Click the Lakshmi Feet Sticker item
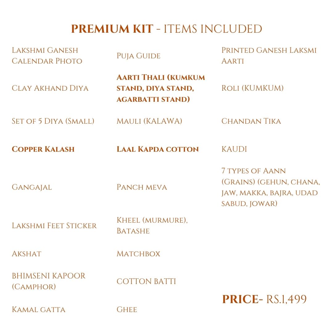 click(x=54, y=226)
